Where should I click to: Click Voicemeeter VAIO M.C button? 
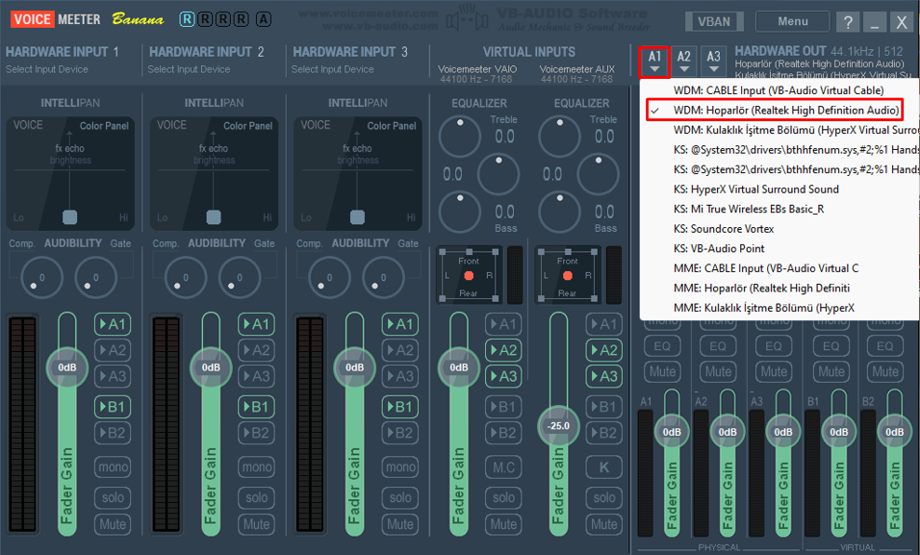(503, 467)
